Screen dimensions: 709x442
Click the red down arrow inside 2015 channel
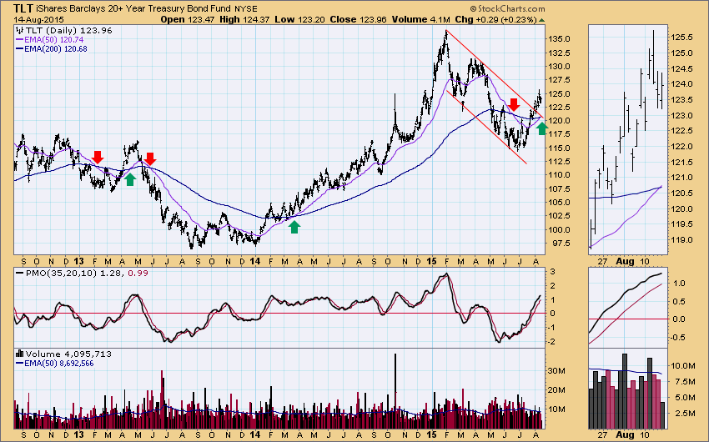[514, 104]
